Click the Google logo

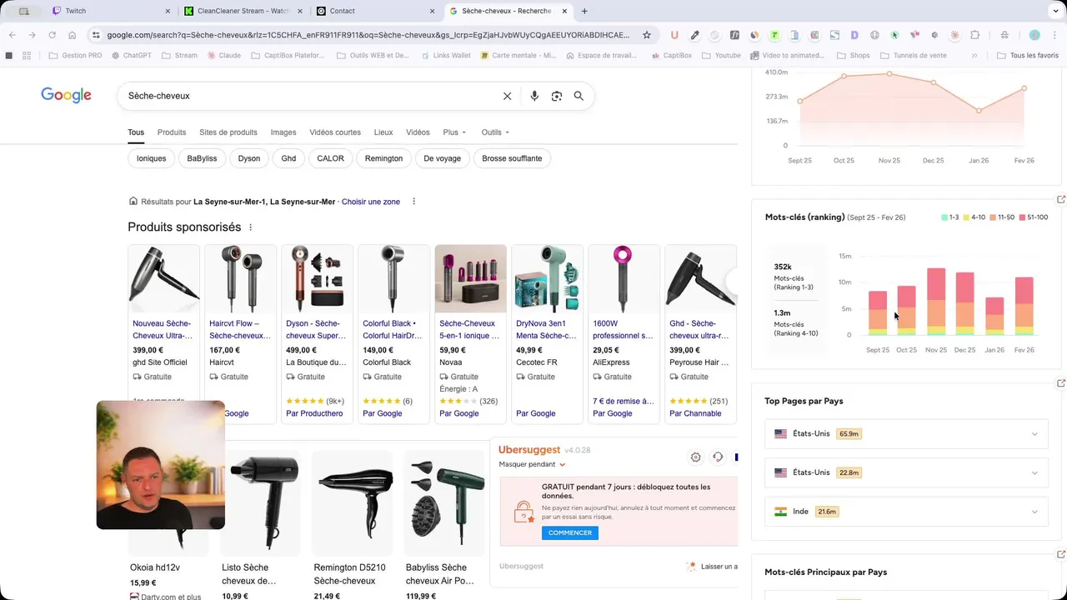66,95
